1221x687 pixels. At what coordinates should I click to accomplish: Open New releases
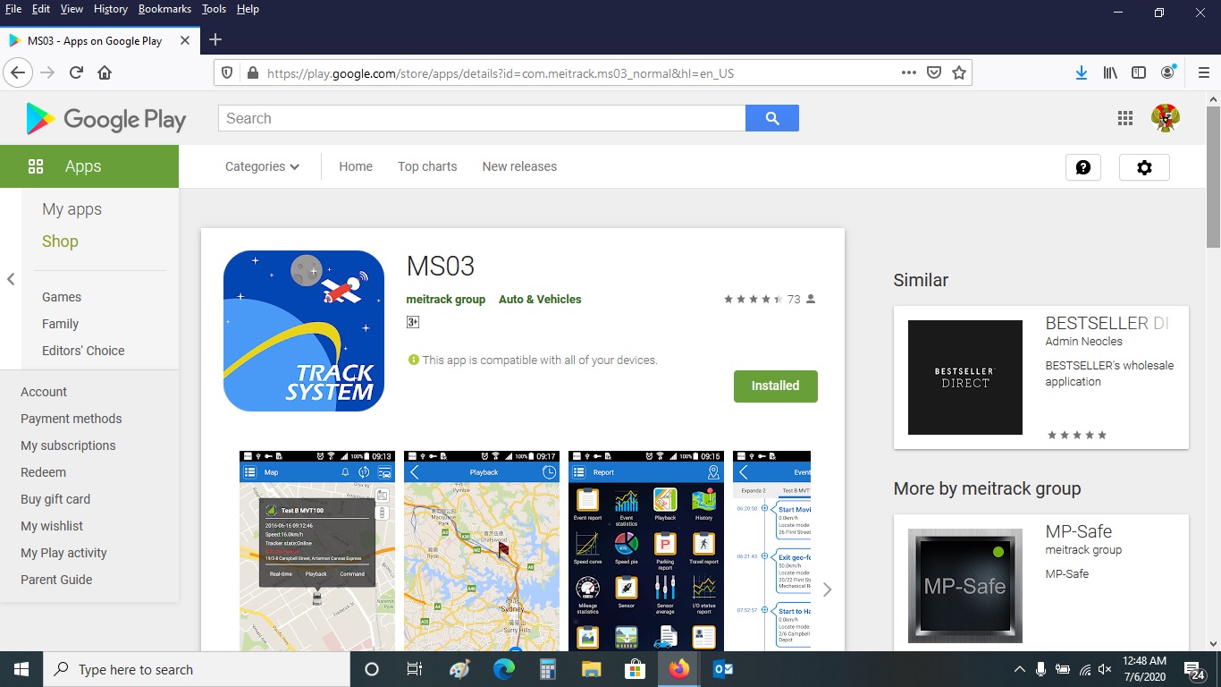(519, 166)
